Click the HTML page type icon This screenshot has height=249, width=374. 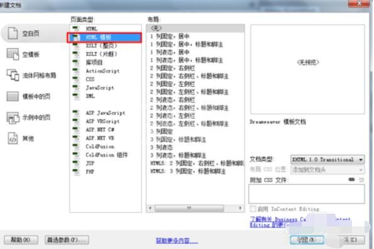[76, 29]
